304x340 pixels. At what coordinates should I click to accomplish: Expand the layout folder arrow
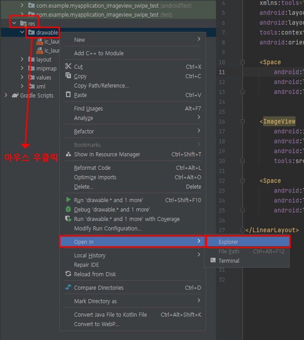click(22, 59)
